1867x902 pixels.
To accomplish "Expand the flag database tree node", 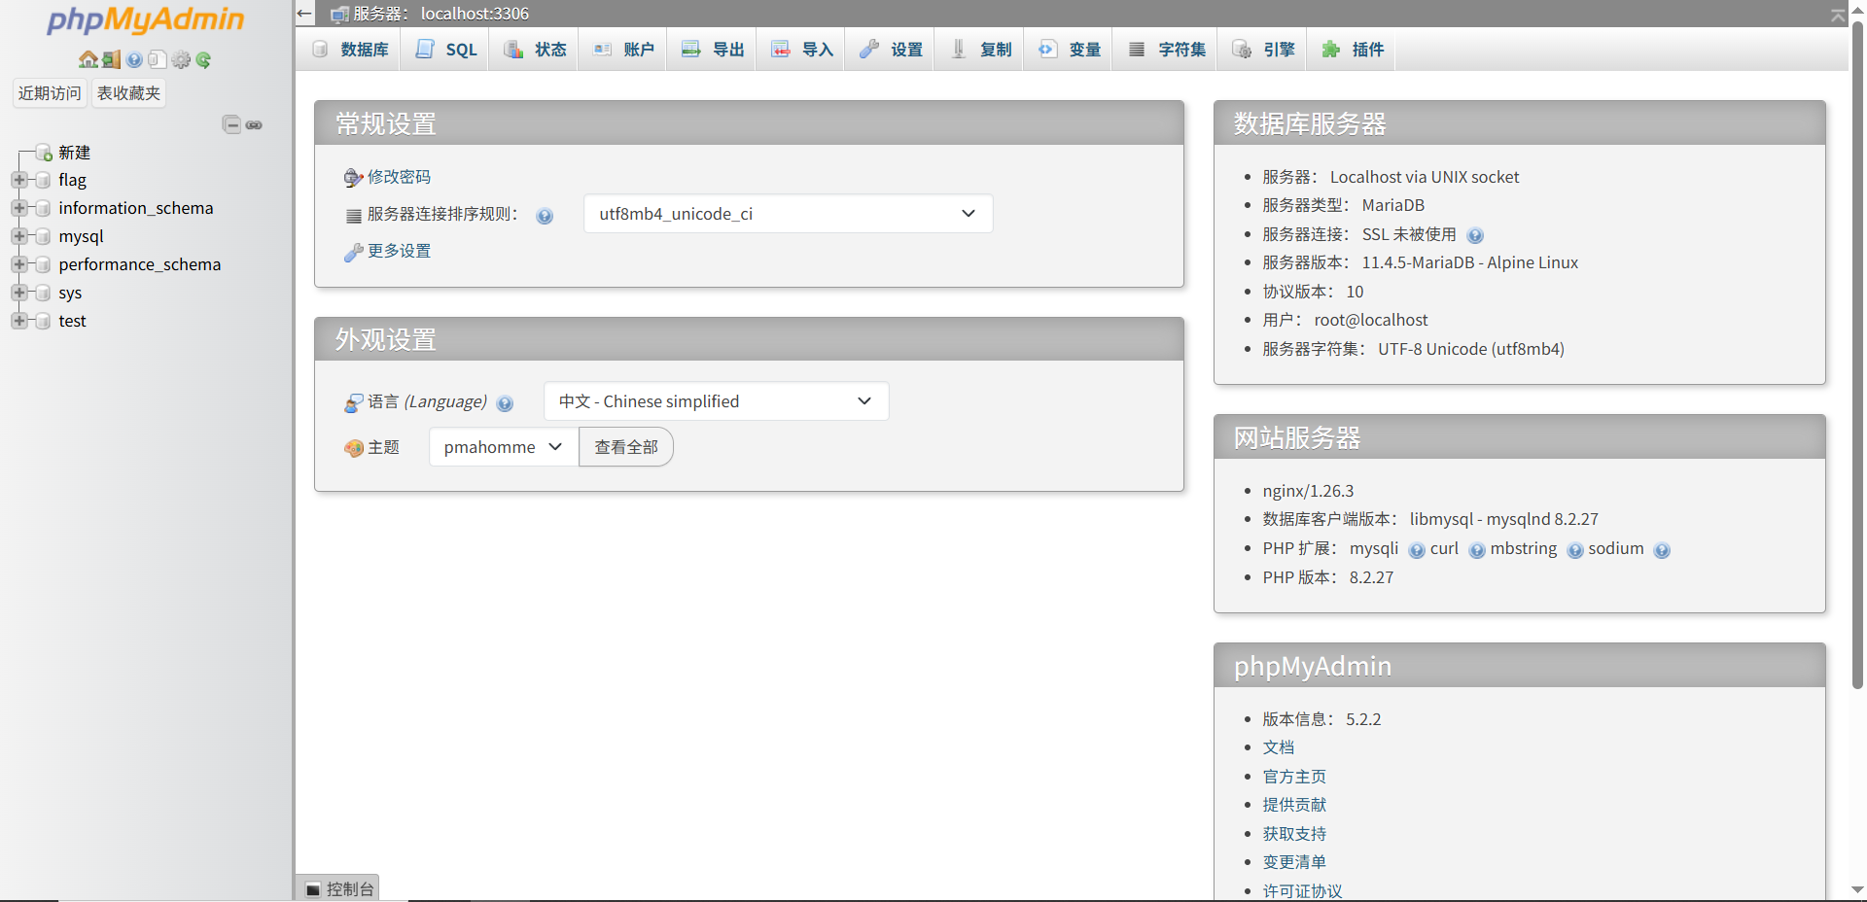I will click(18, 180).
